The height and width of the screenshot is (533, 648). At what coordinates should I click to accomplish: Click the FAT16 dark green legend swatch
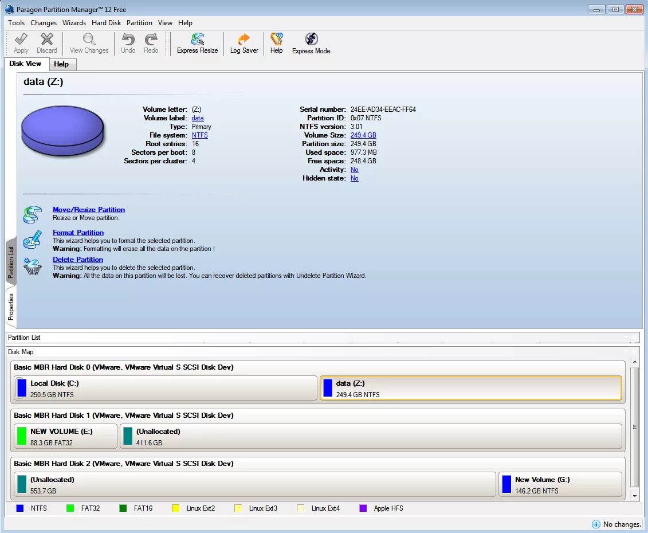123,508
